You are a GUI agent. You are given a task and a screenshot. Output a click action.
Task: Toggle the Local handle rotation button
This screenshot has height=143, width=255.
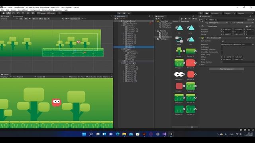51,13
